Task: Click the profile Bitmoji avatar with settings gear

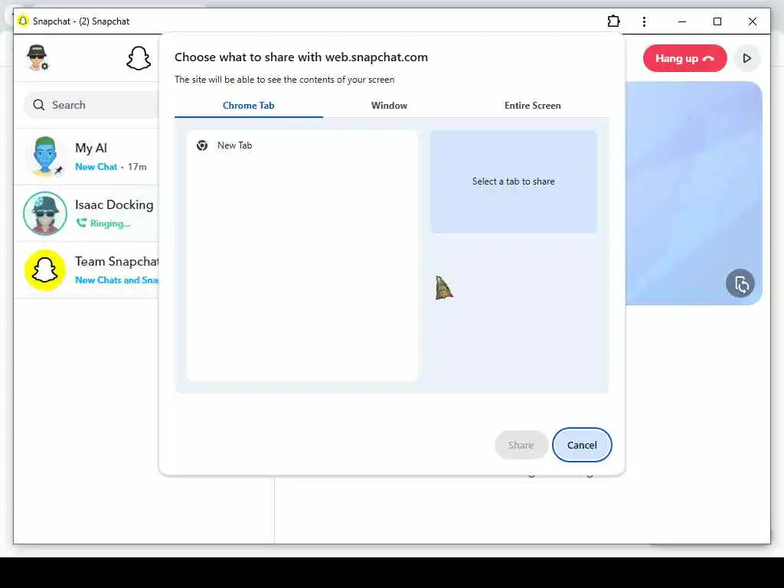Action: (37, 57)
